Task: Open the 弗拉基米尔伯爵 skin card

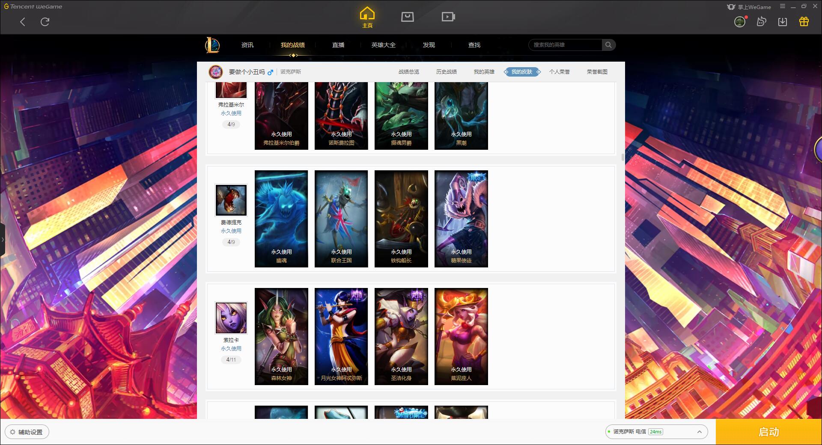Action: [281, 116]
